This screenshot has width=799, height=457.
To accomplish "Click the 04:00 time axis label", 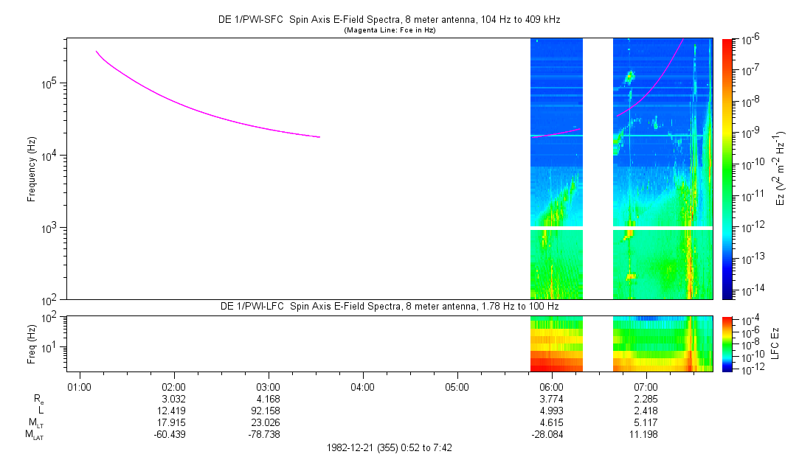I will click(362, 387).
